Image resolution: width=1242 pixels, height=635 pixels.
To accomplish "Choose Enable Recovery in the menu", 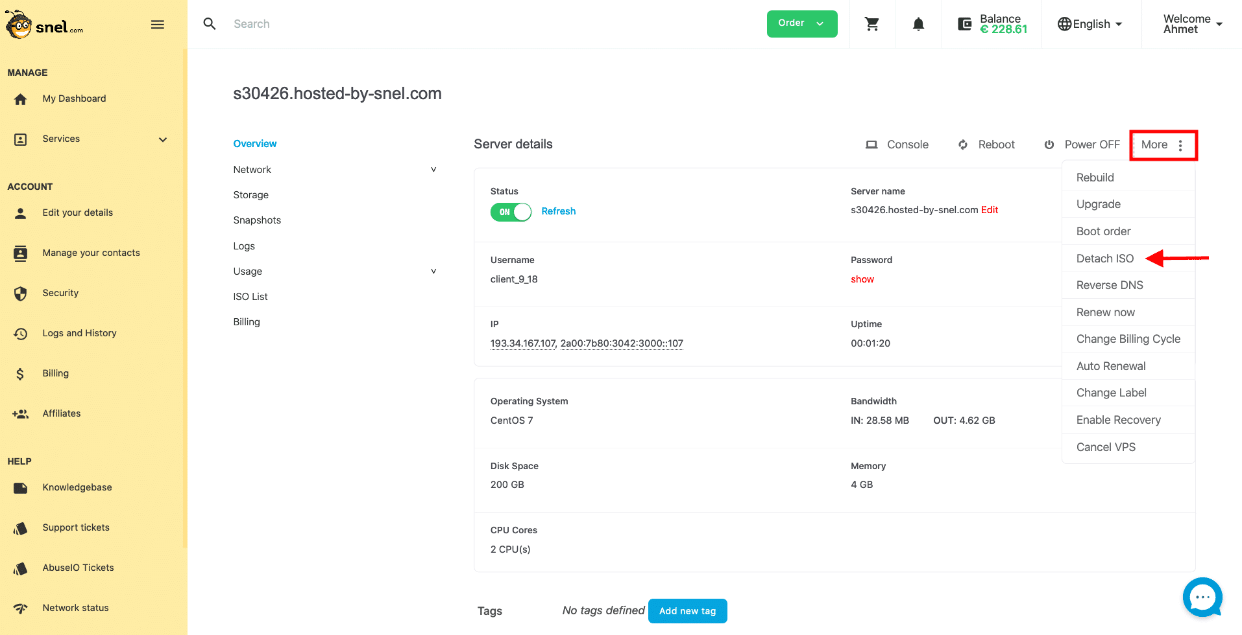I will [x=1118, y=420].
